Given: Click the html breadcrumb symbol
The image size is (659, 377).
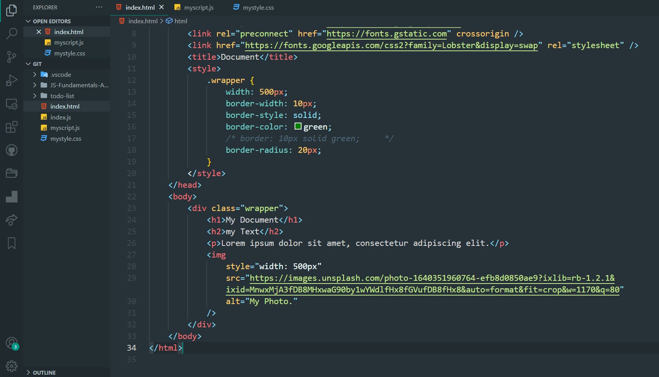Looking at the screenshot, I should pos(180,21).
